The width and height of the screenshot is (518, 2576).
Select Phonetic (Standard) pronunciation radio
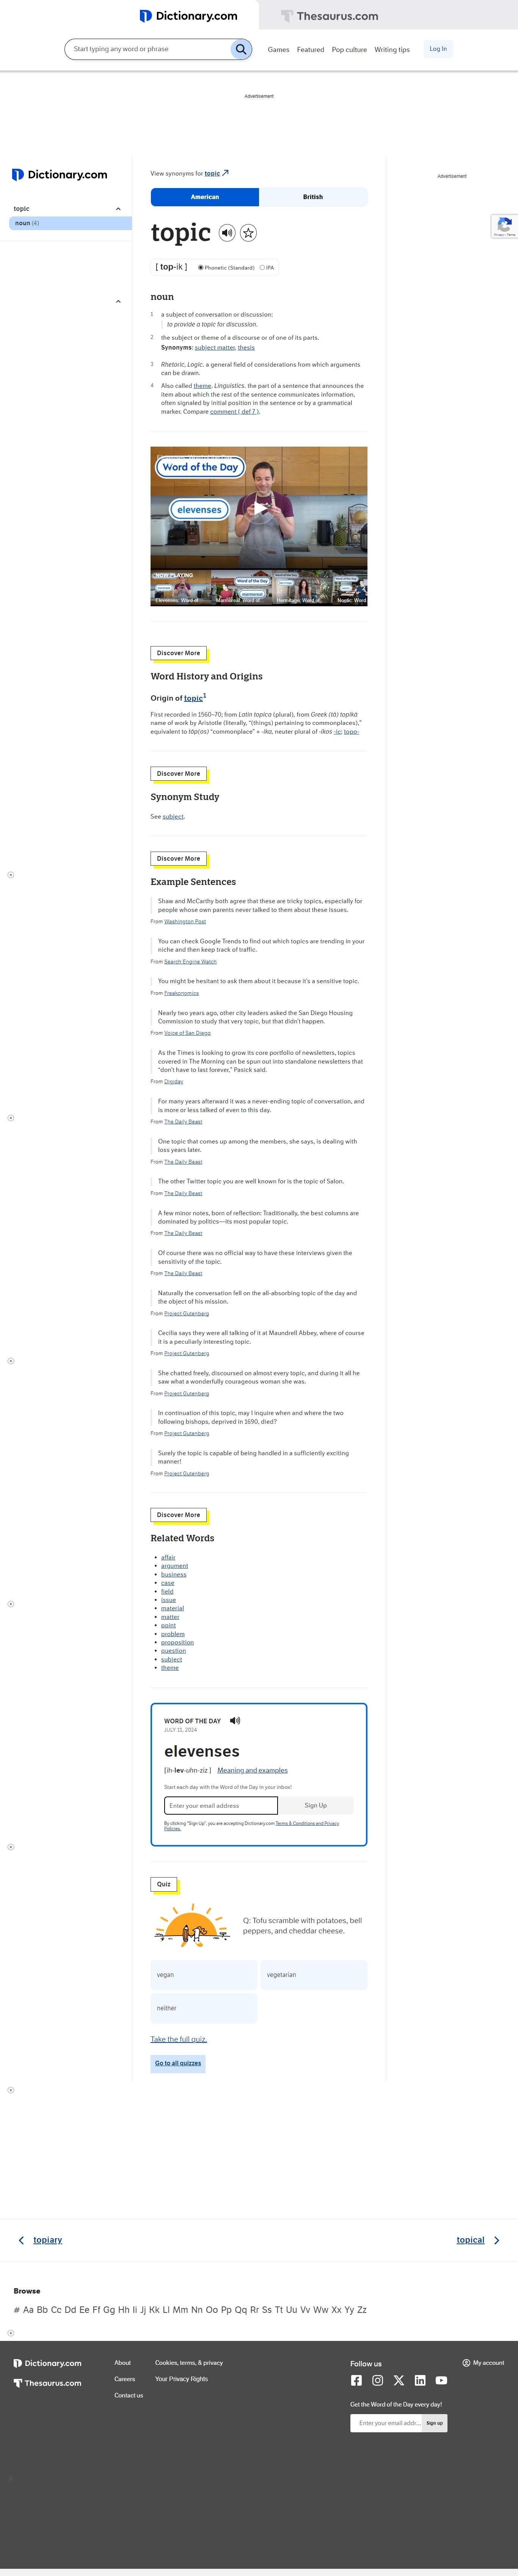coord(201,267)
